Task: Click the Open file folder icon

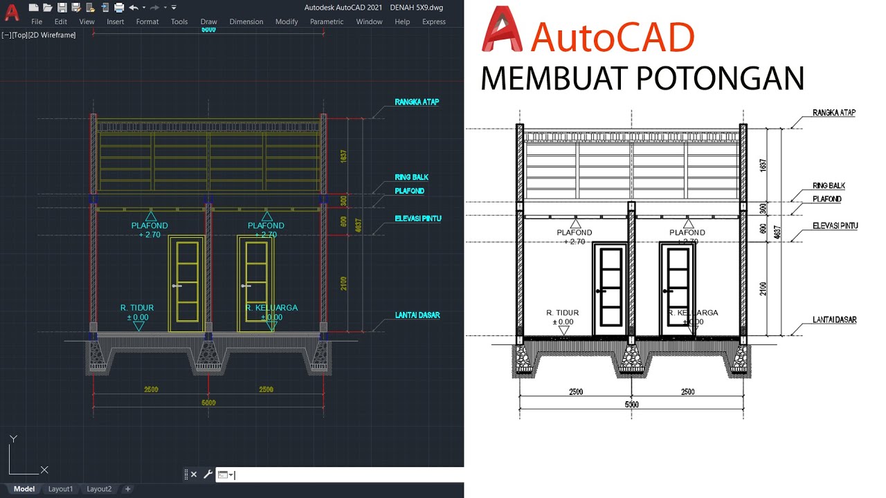Action: tap(48, 8)
